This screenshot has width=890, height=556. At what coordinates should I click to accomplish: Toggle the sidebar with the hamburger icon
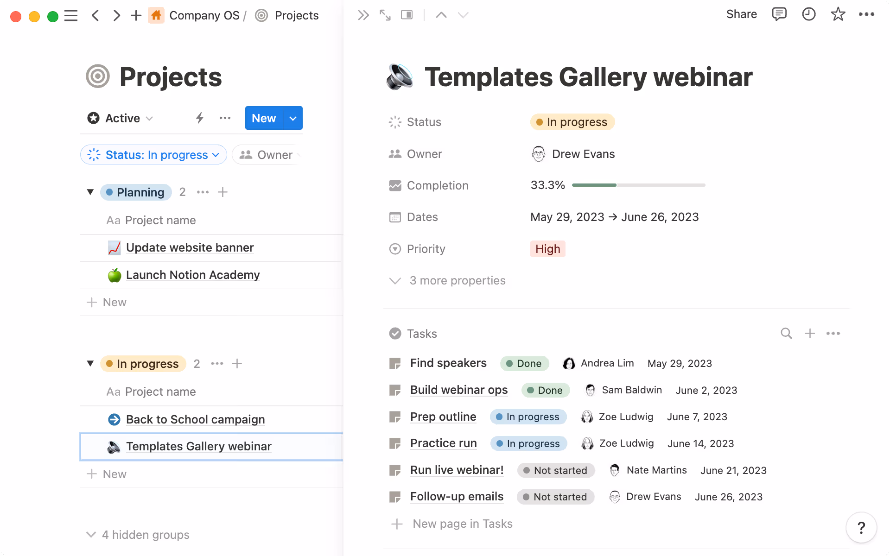click(71, 15)
